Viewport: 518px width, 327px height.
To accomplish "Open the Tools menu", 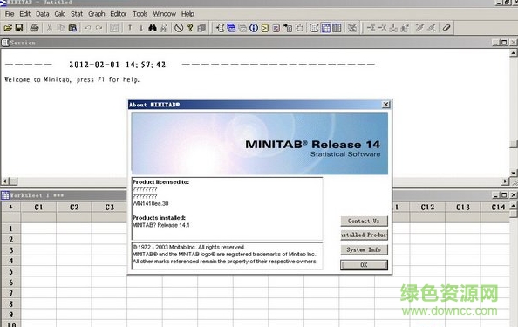I will [x=140, y=14].
